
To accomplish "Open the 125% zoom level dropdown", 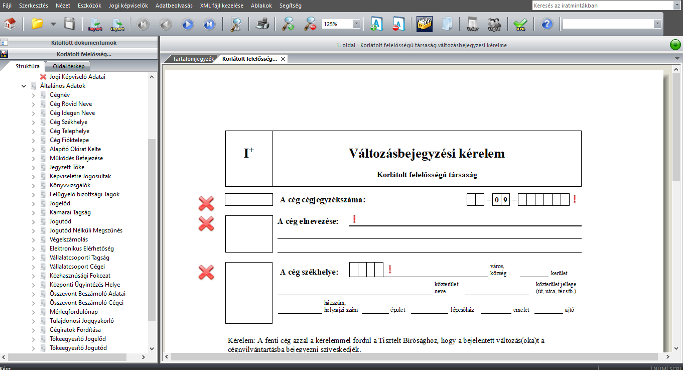I will (356, 24).
